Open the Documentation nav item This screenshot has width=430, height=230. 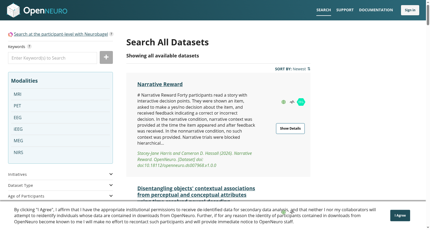click(x=376, y=10)
